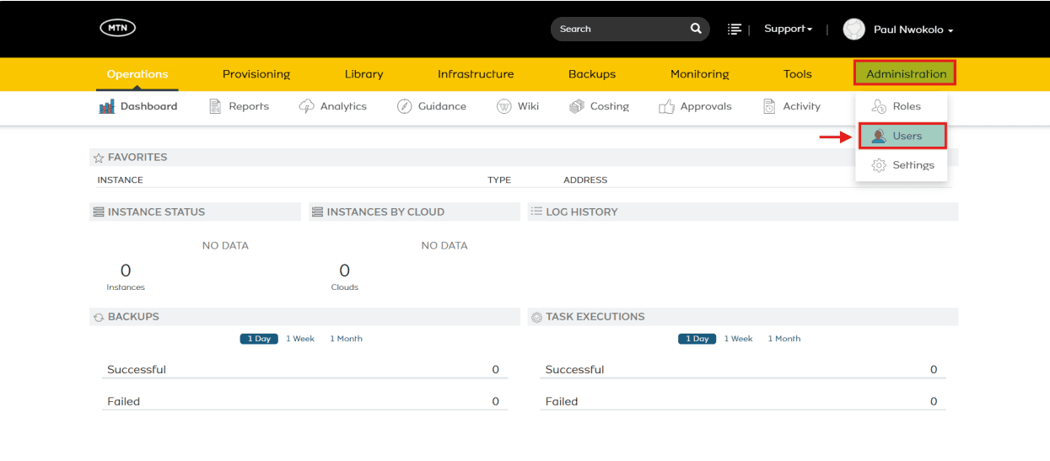Screen dimensions: 1050x461
Task: Click the Instance Status panel icon
Action: tap(99, 212)
